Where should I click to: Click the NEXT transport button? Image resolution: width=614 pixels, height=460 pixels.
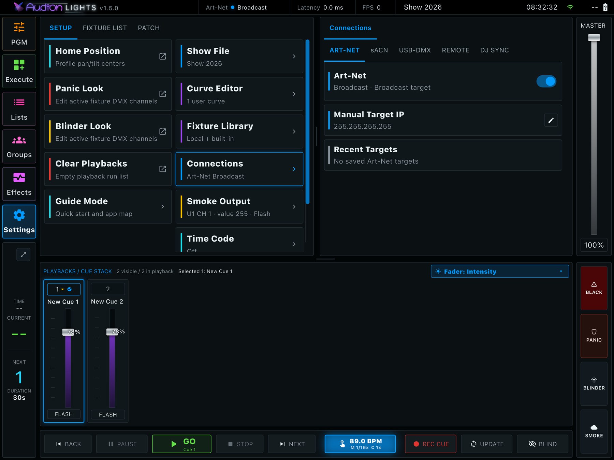[x=292, y=444]
